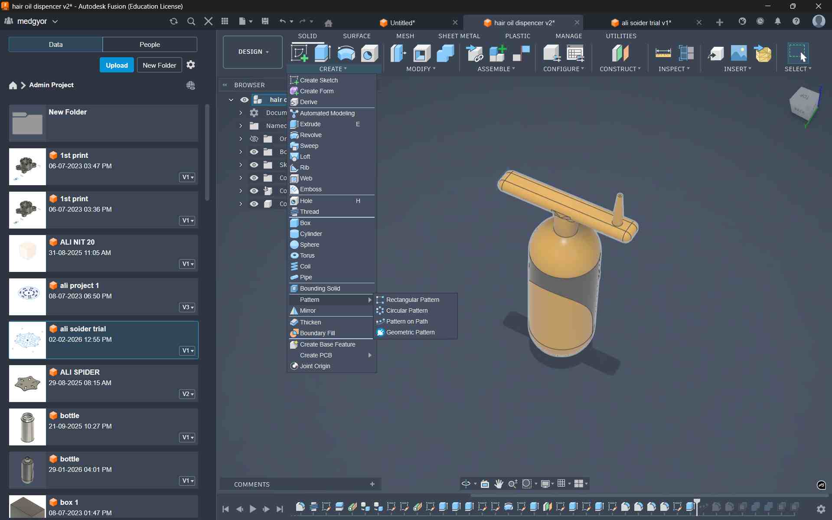Click the Measure tool icon in Inspect

(662, 53)
